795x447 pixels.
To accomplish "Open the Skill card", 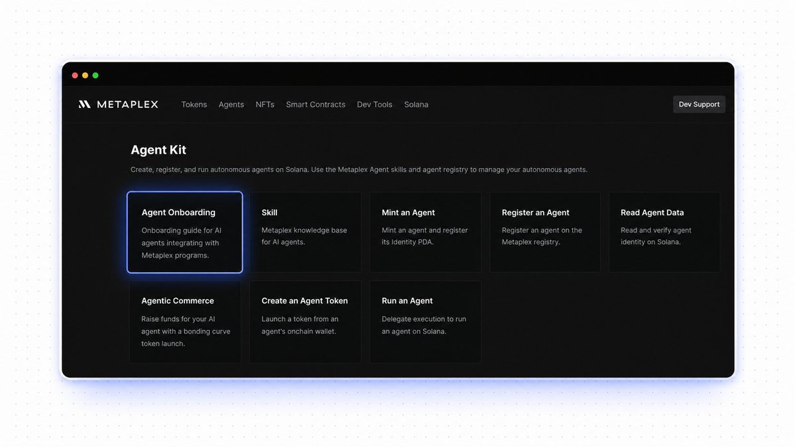I will 305,232.
